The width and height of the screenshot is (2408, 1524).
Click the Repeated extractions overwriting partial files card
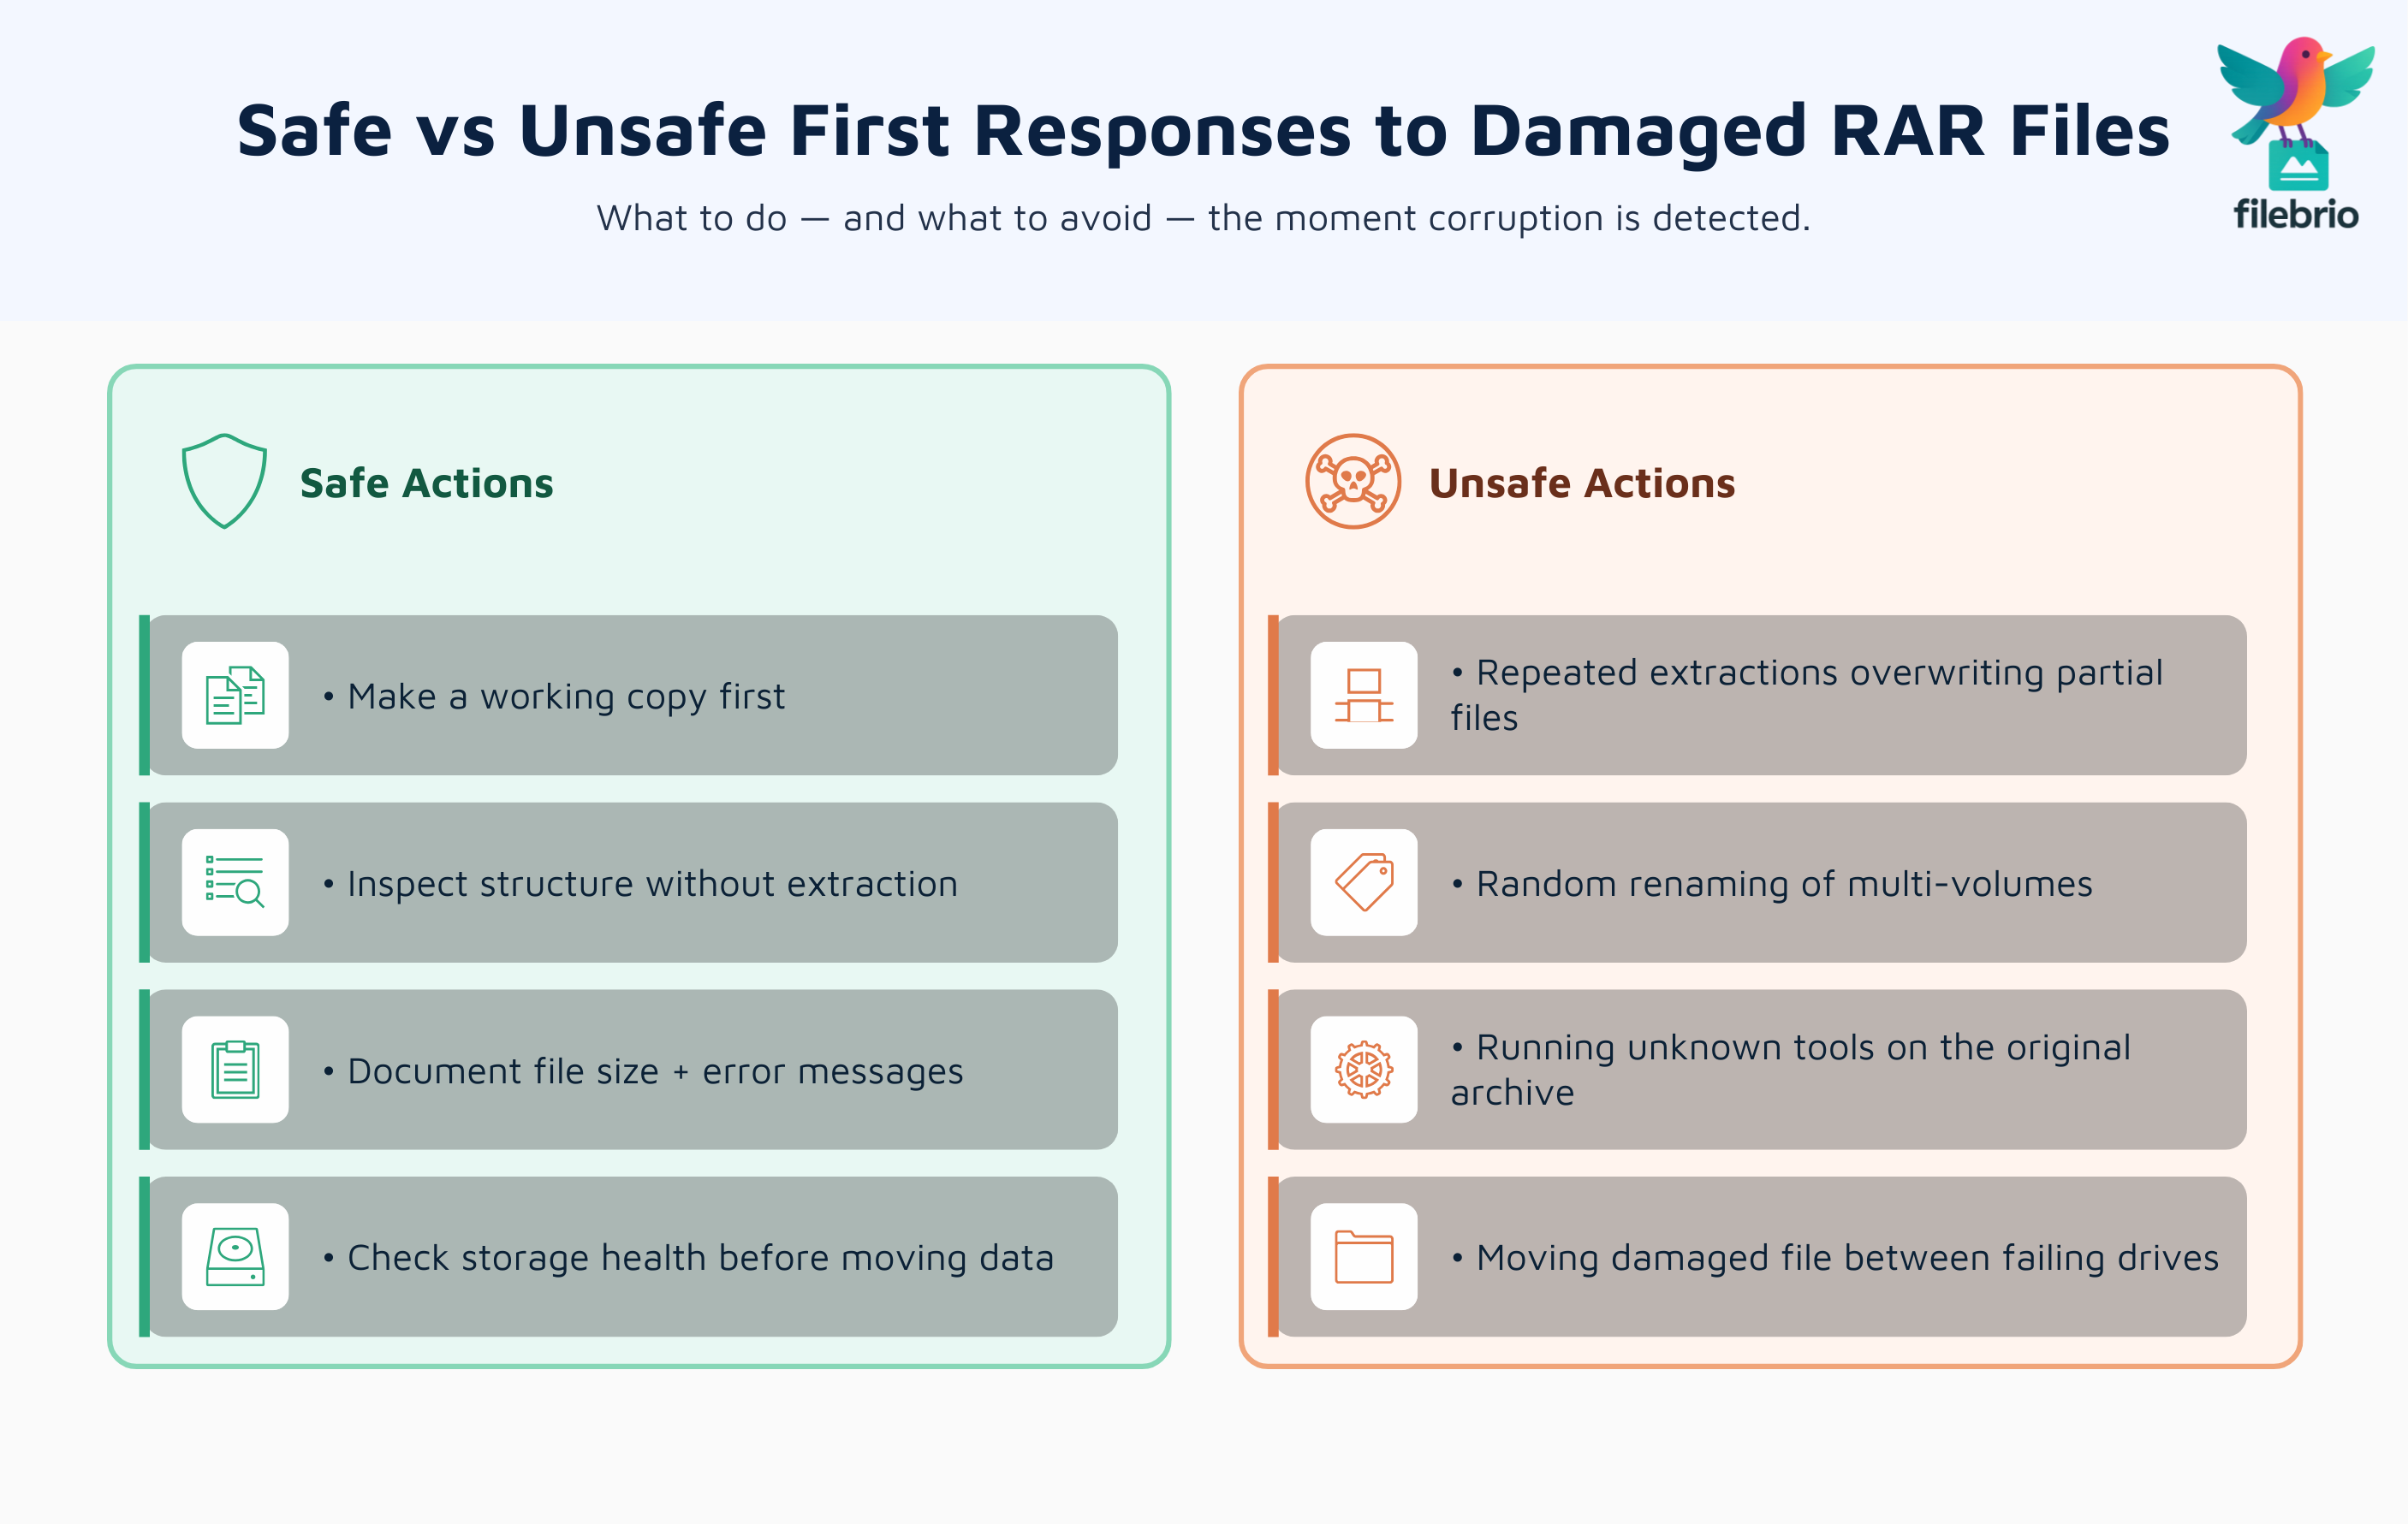[x=1760, y=696]
